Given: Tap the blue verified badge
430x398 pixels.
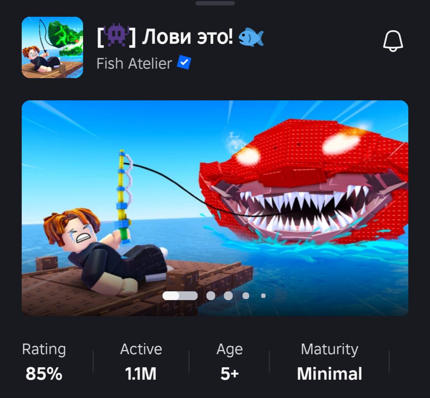Looking at the screenshot, I should tap(184, 62).
